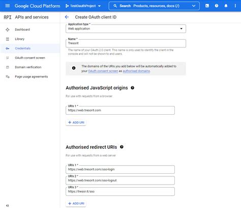Expand the search bar dropdown chevron

point(194,6)
